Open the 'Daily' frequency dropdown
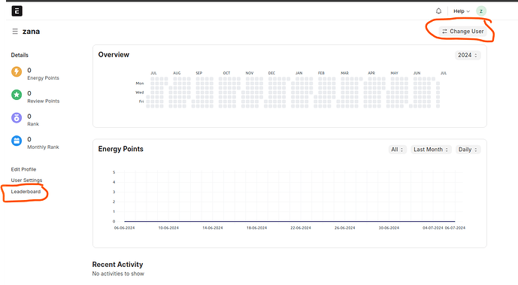The height and width of the screenshot is (285, 518). coord(468,150)
